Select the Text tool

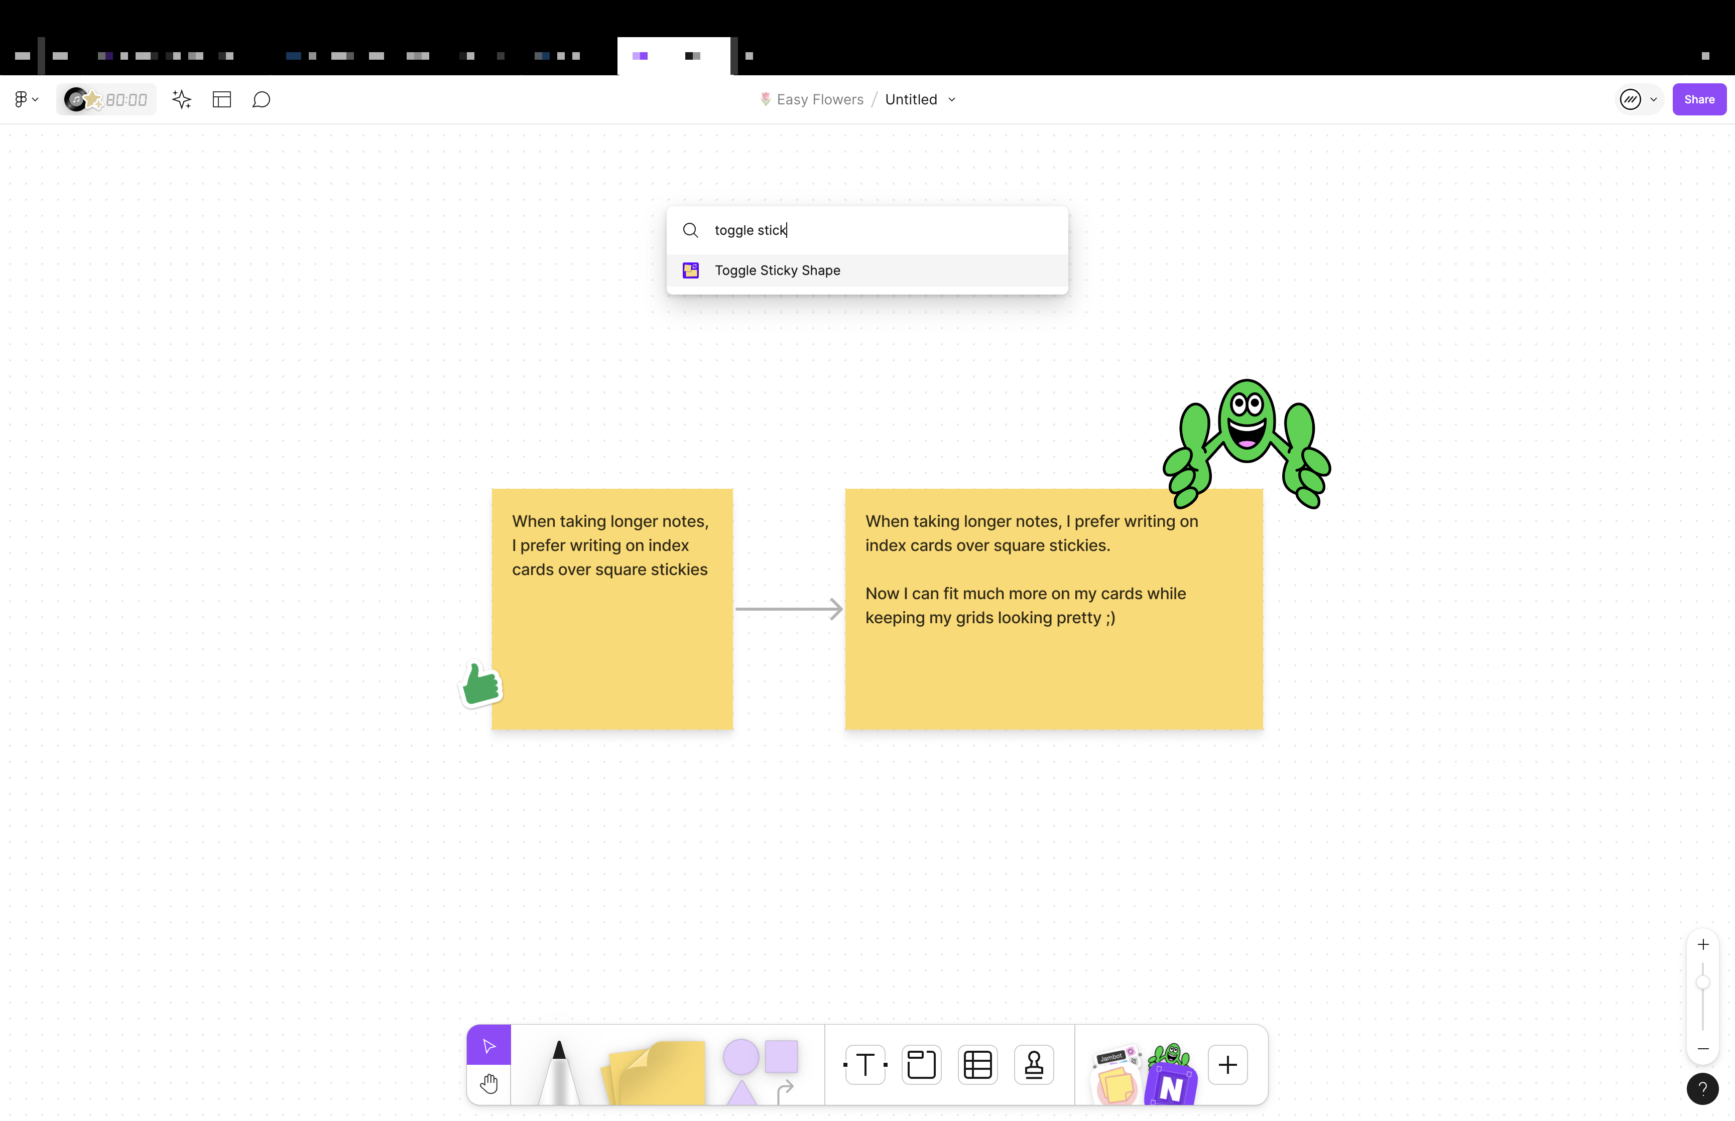click(x=865, y=1064)
